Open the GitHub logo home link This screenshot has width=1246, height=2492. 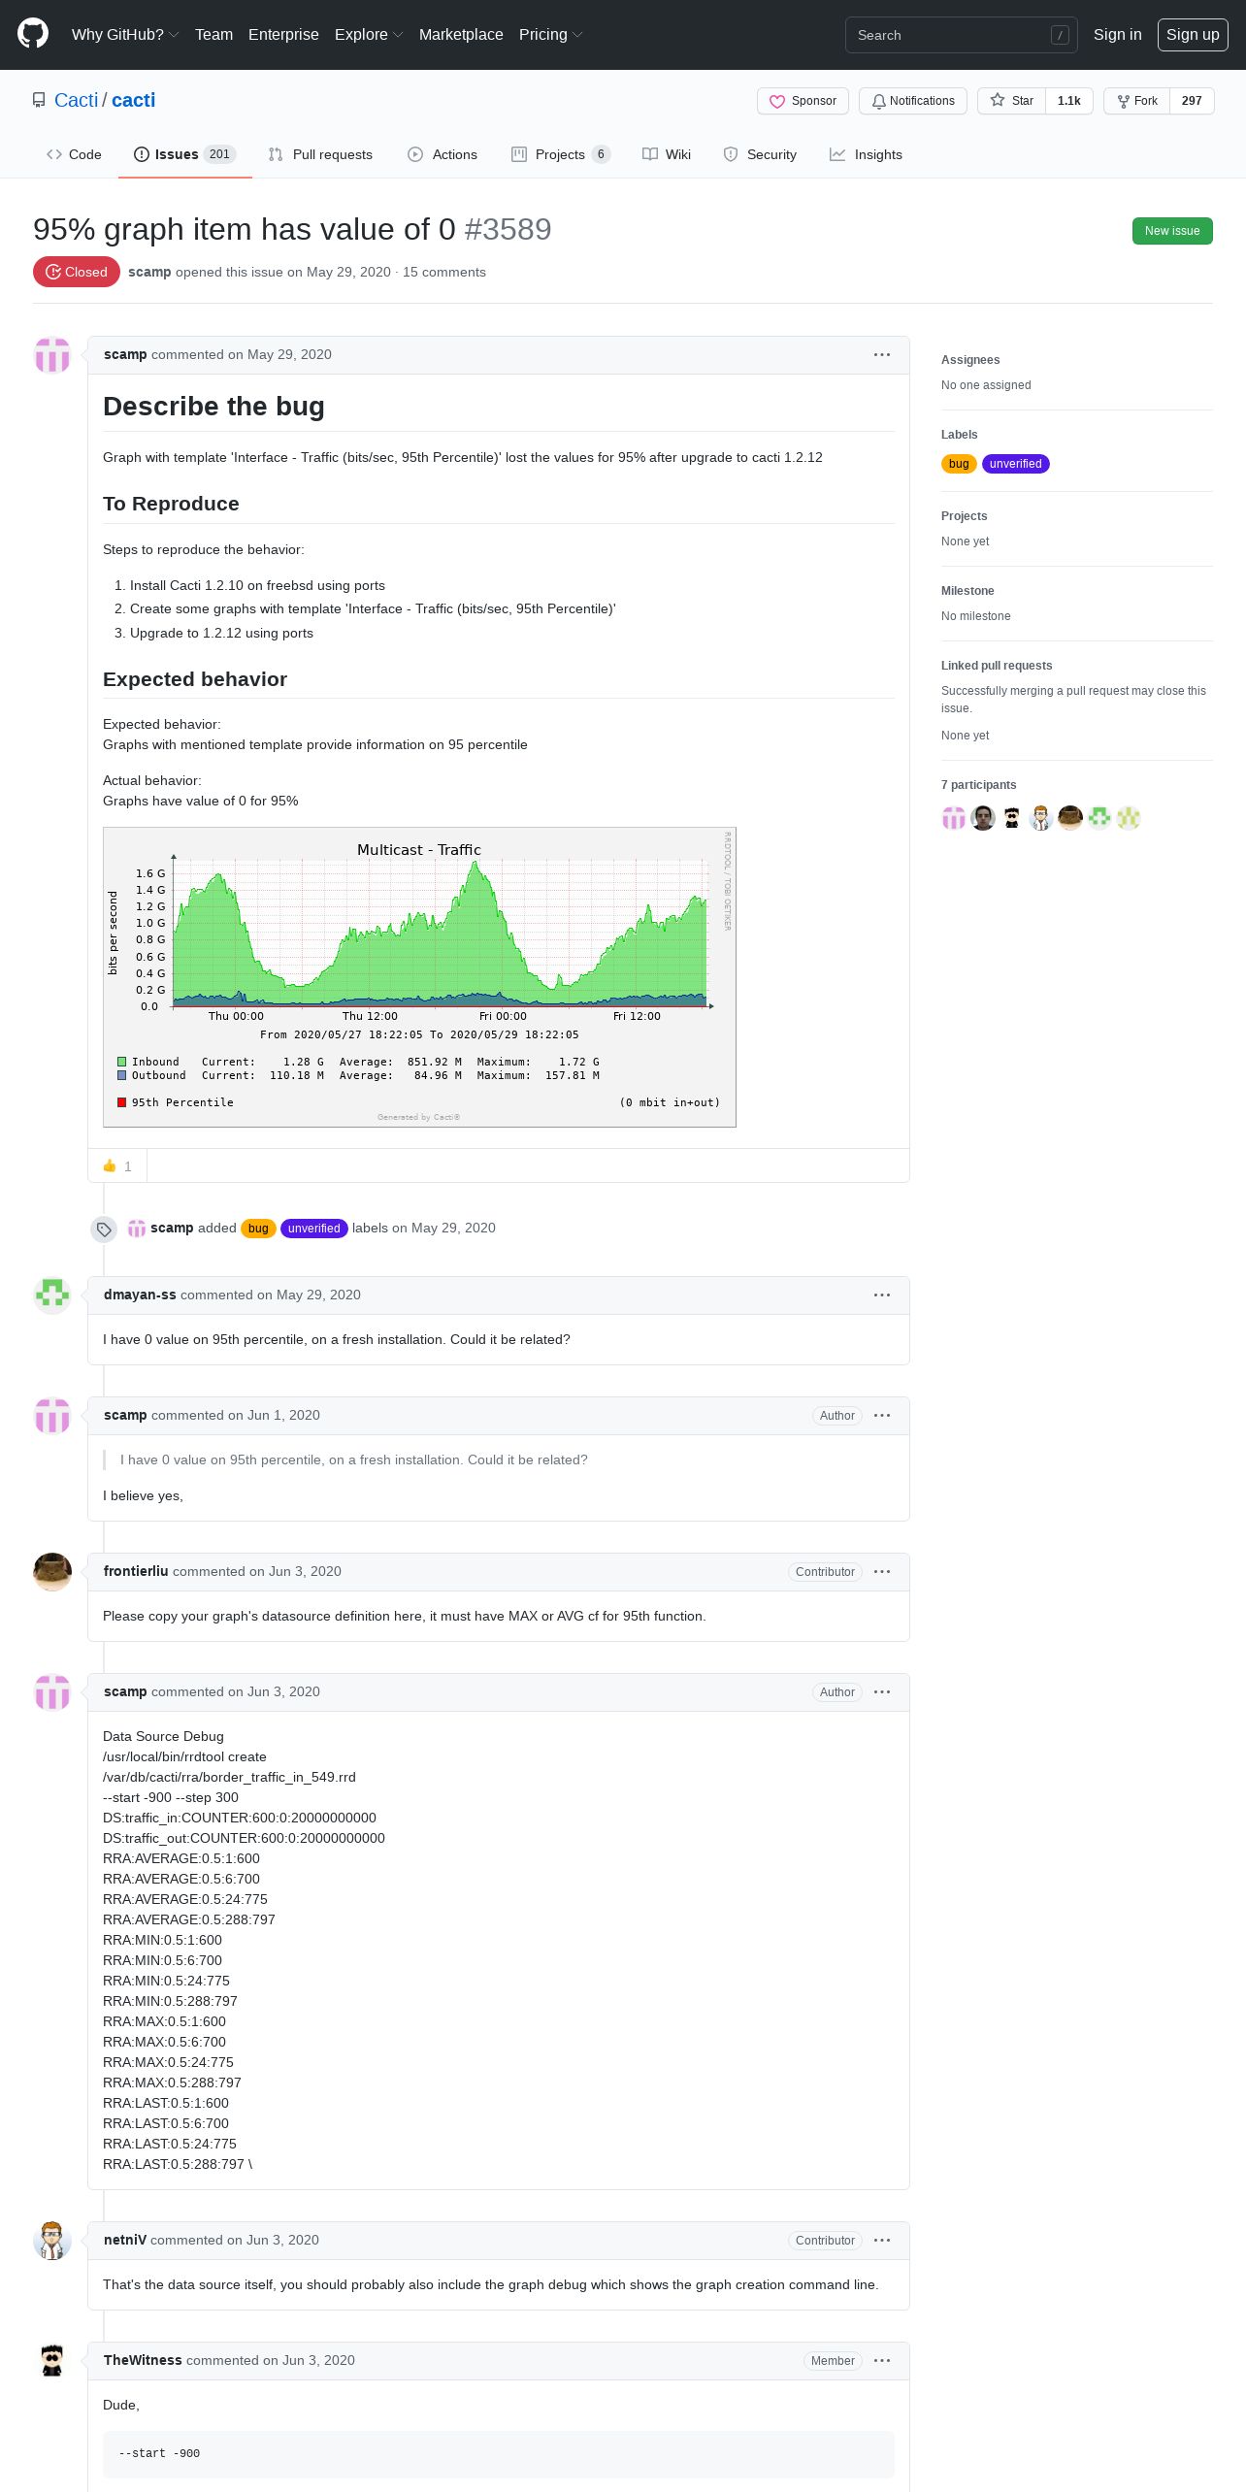click(33, 34)
